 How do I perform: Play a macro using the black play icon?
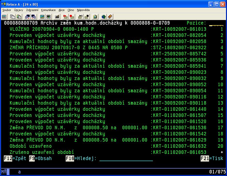(80, 17)
